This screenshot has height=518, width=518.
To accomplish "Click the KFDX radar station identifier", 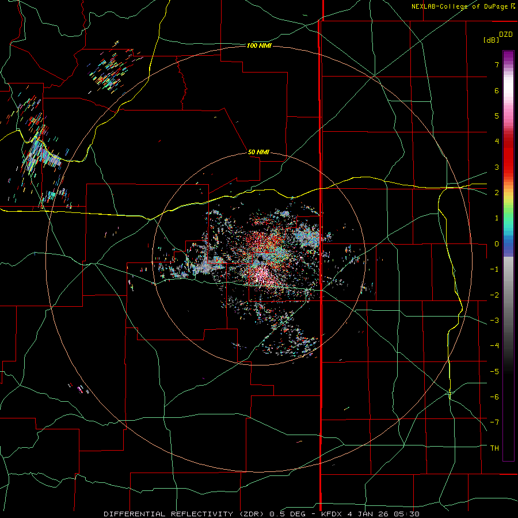I will coord(332,514).
